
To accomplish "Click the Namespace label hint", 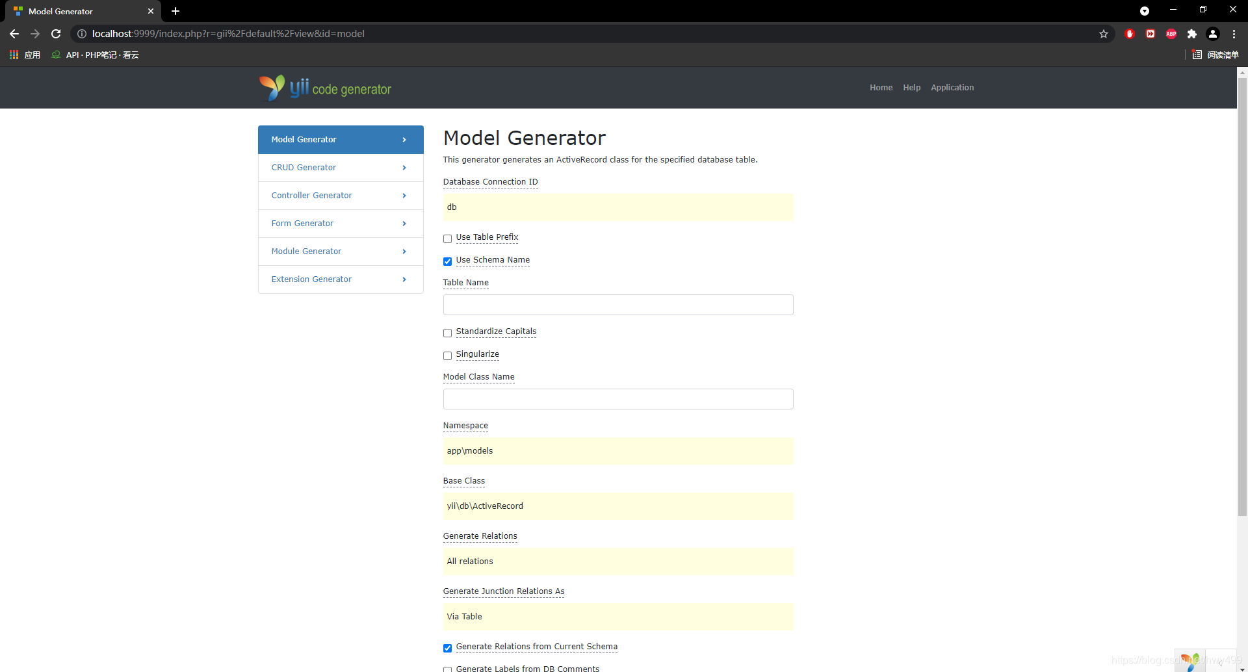I will pos(465,426).
